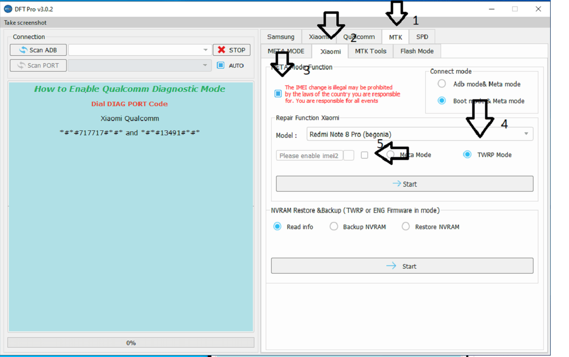
Task: Minimize the DFT Pro window
Action: pos(492,9)
